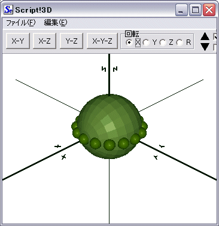Select X rotation radio button
Screen dimensions: 219x226
(129, 42)
